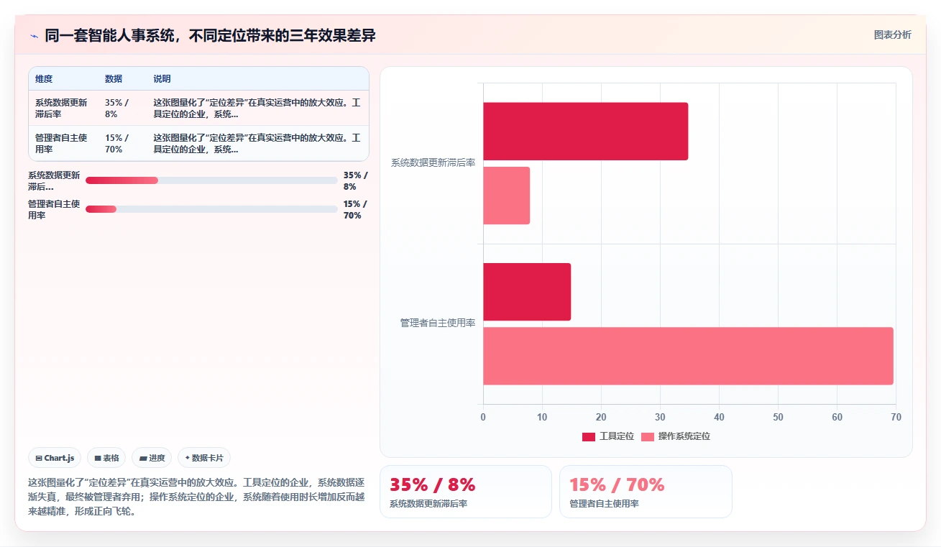Click the summary paragraph starting 这张图量化了 under the chips
The image size is (941, 547).
pyautogui.click(x=196, y=497)
